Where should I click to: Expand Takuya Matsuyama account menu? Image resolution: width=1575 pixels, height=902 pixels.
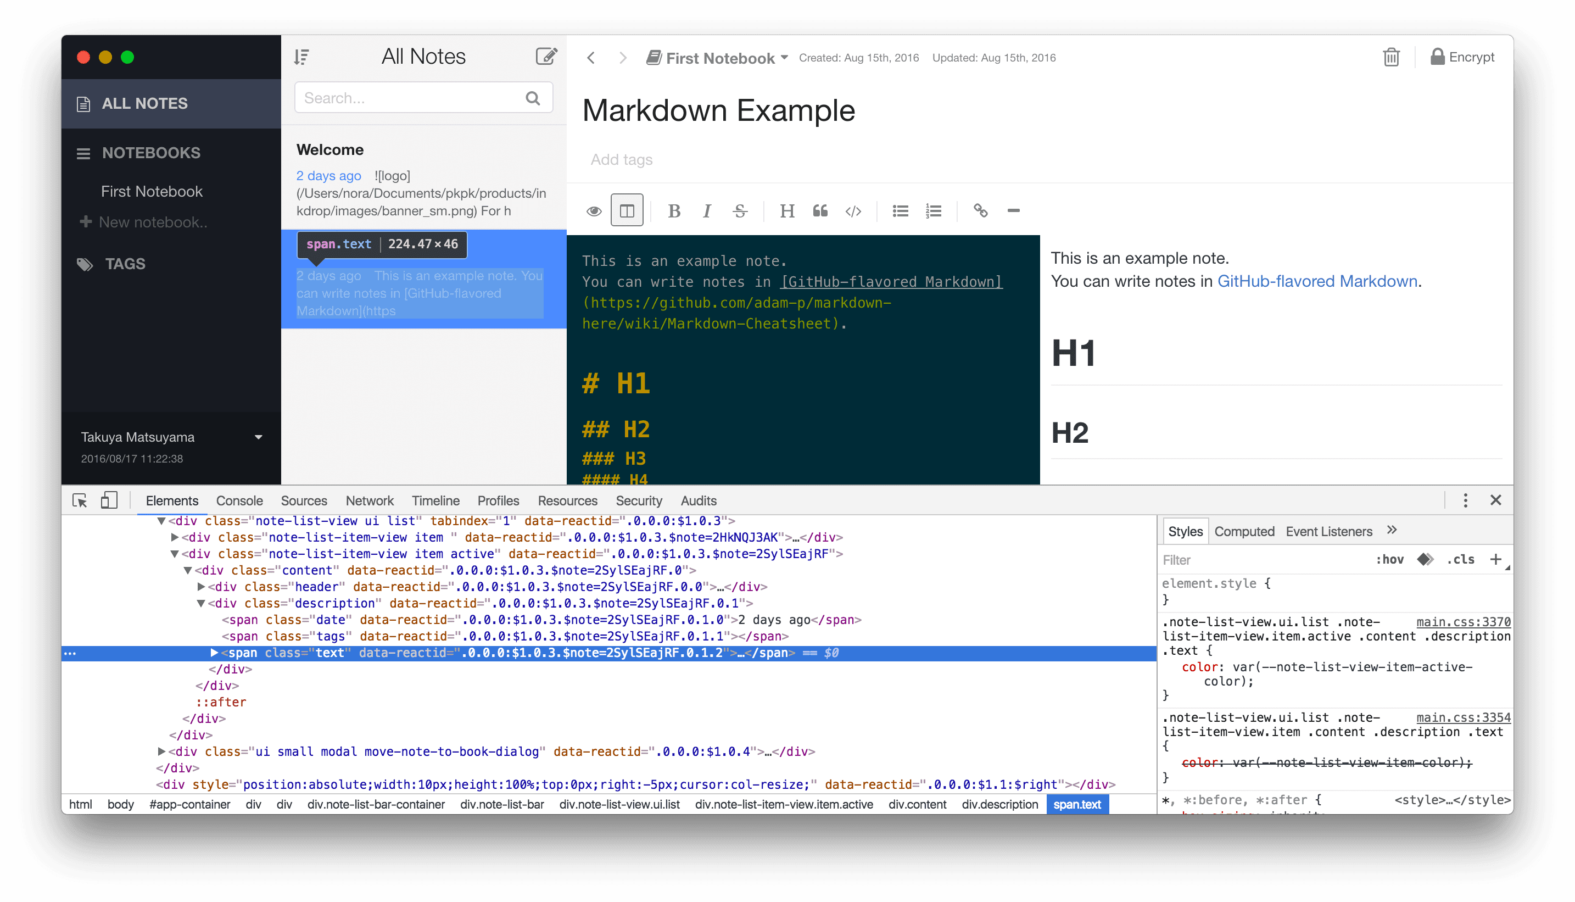[x=258, y=437]
